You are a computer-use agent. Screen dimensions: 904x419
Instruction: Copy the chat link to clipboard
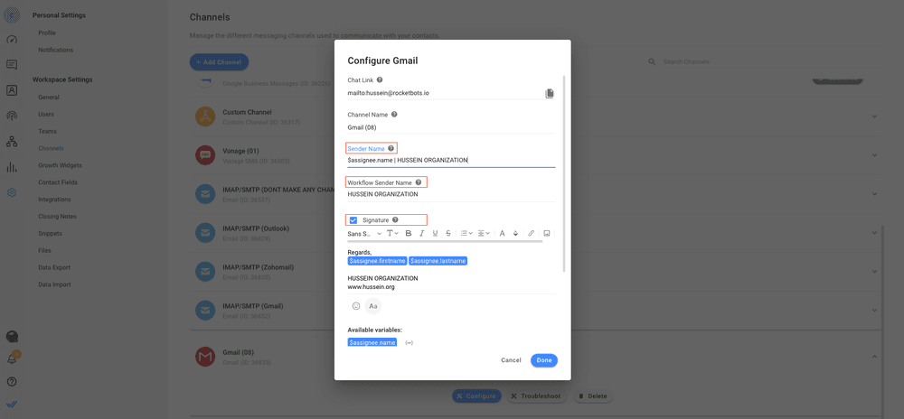pos(550,93)
